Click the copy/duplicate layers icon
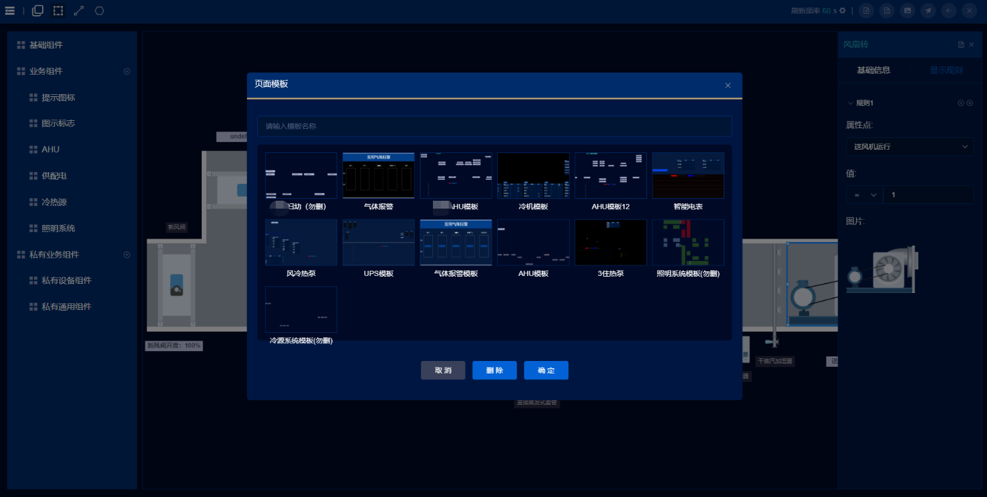This screenshot has height=497, width=987. (38, 10)
